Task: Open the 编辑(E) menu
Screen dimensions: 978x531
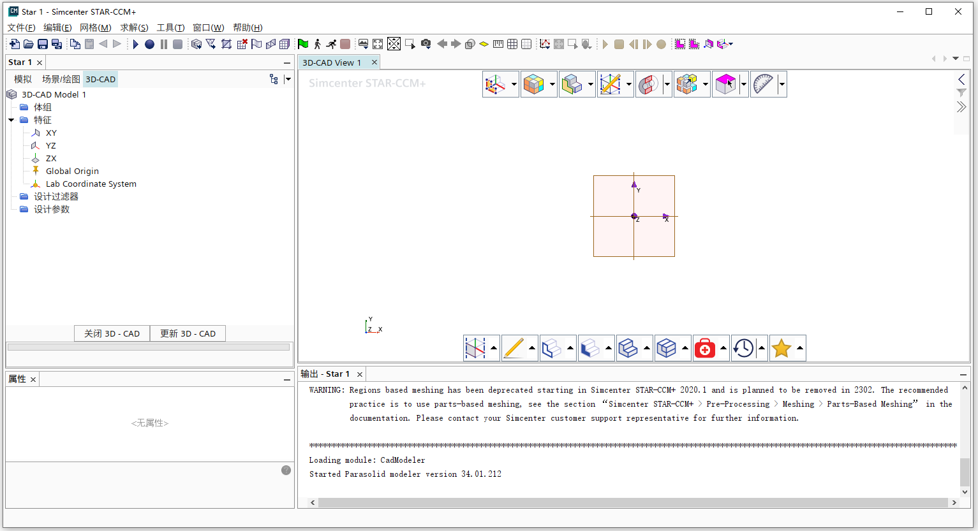Action: pyautogui.click(x=57, y=27)
